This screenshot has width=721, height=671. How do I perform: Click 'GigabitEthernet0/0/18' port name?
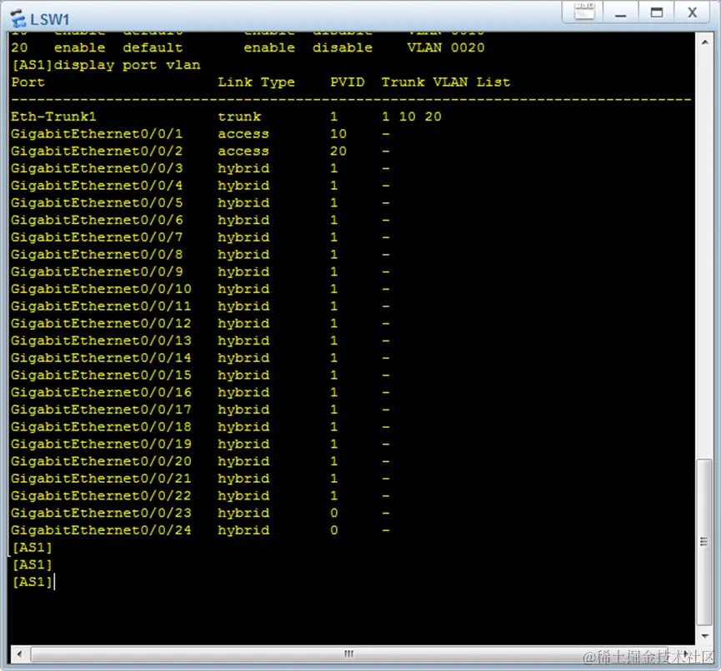pyautogui.click(x=101, y=427)
